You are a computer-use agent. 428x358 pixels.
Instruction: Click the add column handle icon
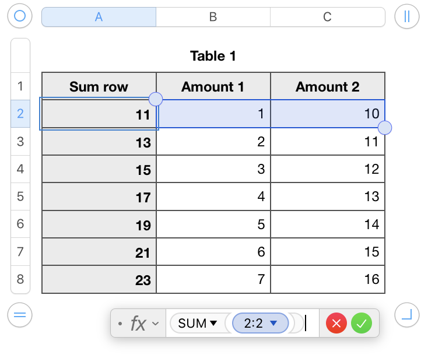[406, 16]
